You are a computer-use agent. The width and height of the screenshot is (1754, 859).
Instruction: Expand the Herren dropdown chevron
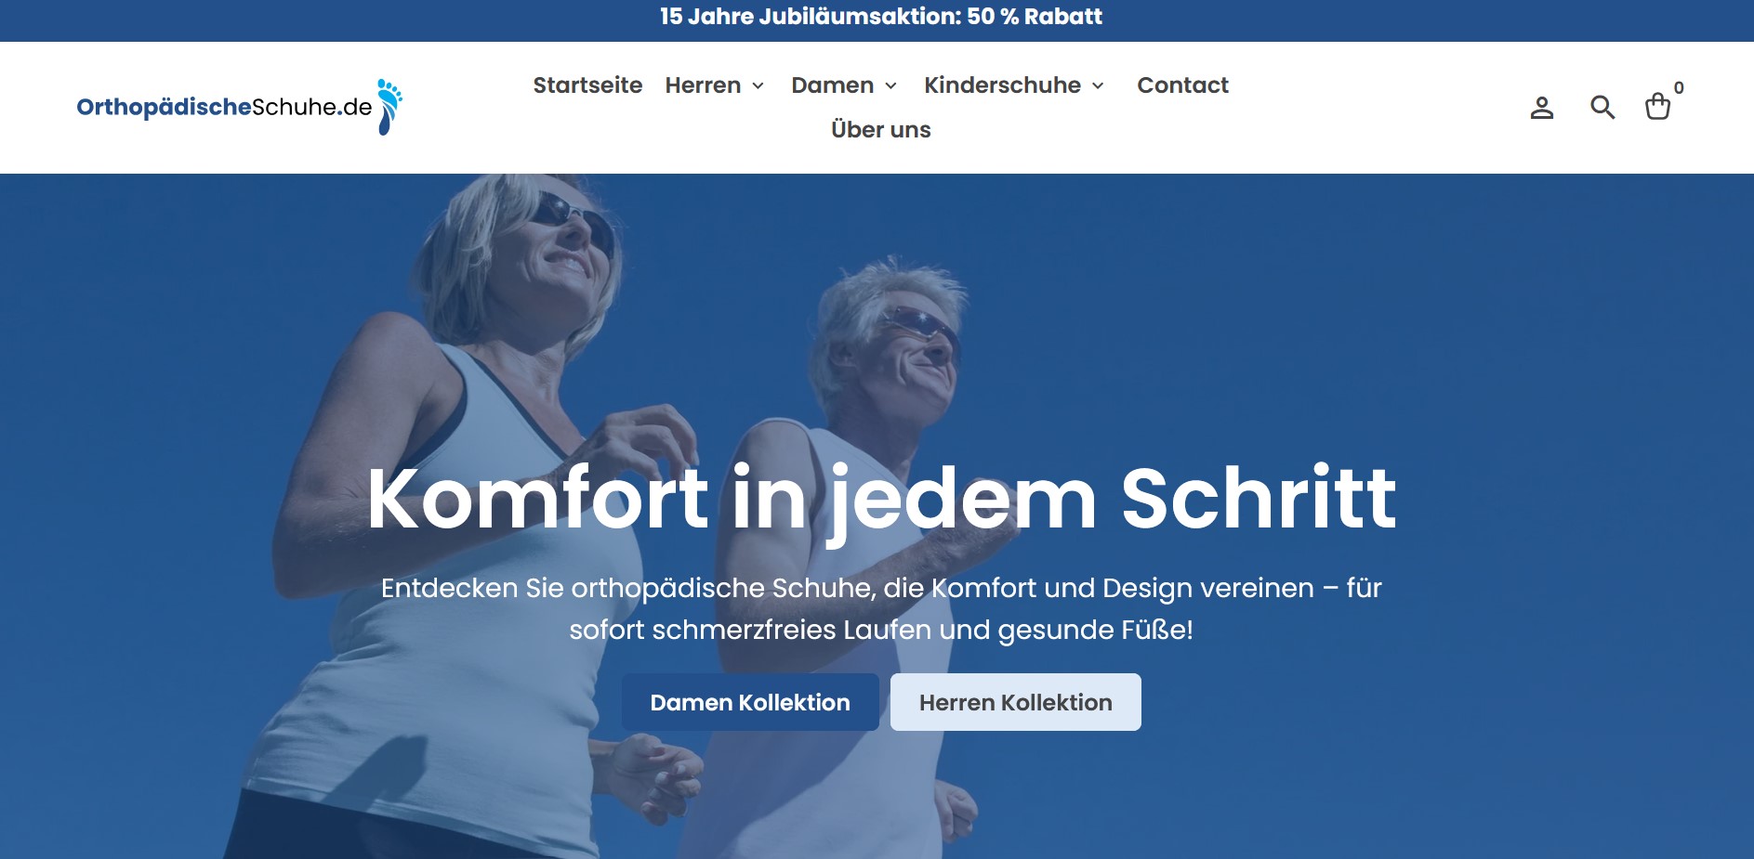tap(758, 85)
